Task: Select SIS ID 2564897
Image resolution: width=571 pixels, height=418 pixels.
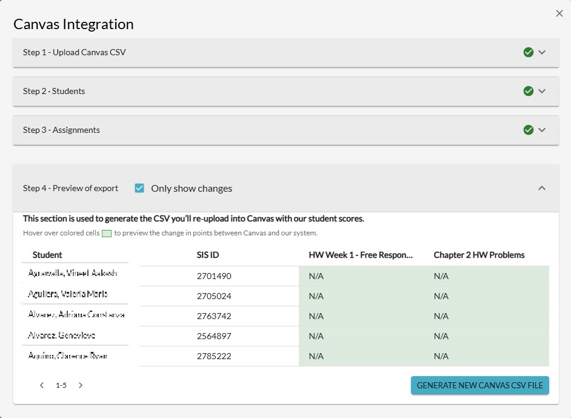Action: coord(214,336)
